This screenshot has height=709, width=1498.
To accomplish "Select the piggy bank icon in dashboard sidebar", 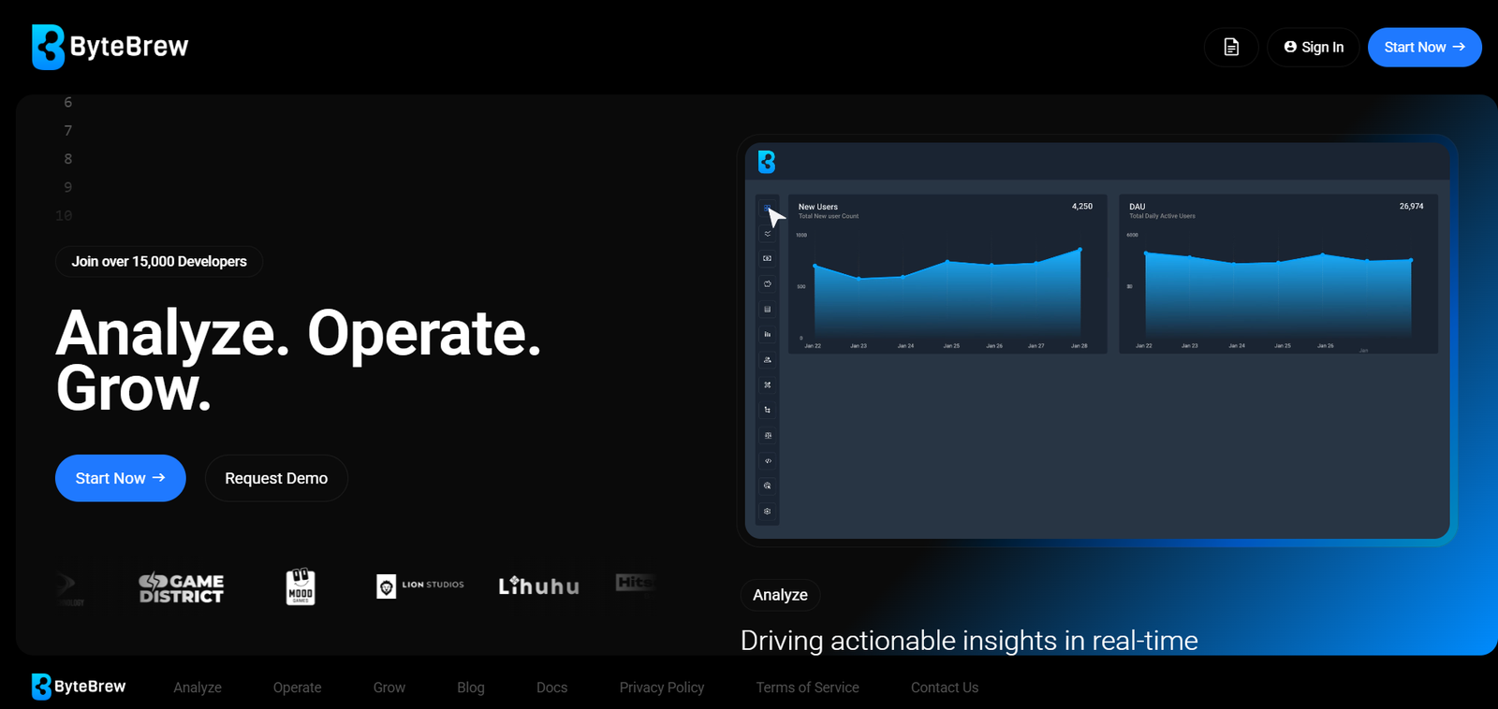I will (768, 283).
